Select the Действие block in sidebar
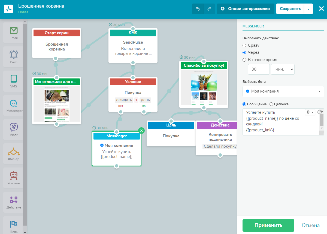The height and width of the screenshot is (234, 327). 14,202
